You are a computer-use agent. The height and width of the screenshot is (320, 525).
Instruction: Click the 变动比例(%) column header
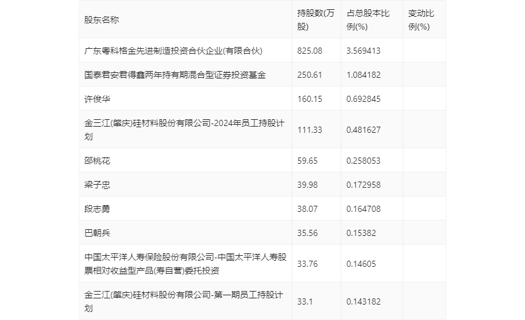(421, 20)
